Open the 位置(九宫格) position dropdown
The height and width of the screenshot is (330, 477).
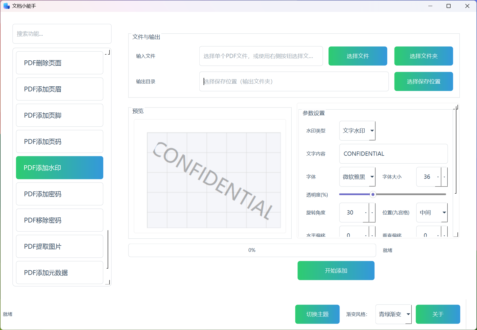pyautogui.click(x=432, y=213)
